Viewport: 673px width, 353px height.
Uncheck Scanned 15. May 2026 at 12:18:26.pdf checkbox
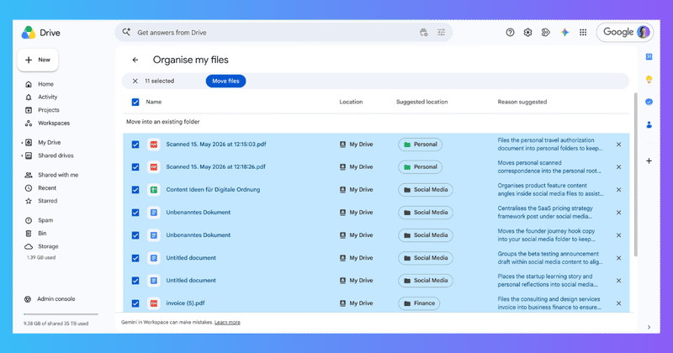(135, 167)
